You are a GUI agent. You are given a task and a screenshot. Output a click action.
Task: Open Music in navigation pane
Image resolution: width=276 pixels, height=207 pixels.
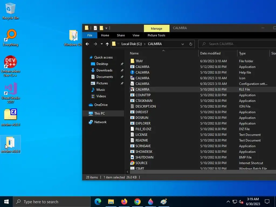click(101, 90)
